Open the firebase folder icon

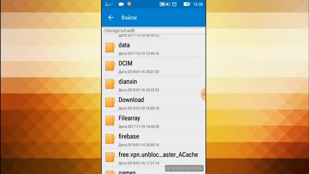[x=110, y=139]
